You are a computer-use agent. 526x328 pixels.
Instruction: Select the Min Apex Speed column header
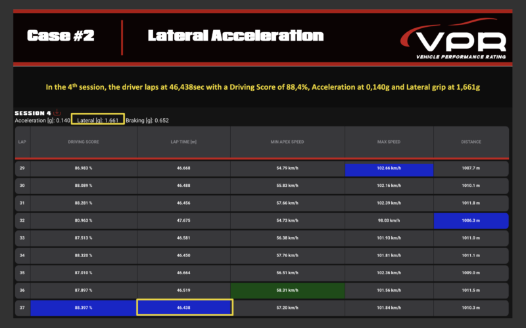[287, 142]
